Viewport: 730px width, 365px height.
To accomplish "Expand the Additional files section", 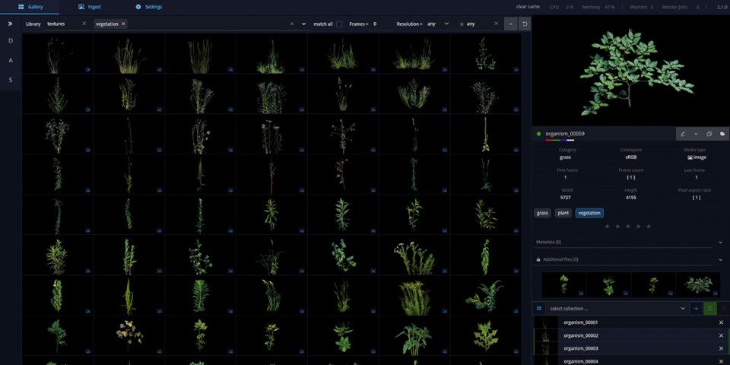I will pyautogui.click(x=720, y=259).
